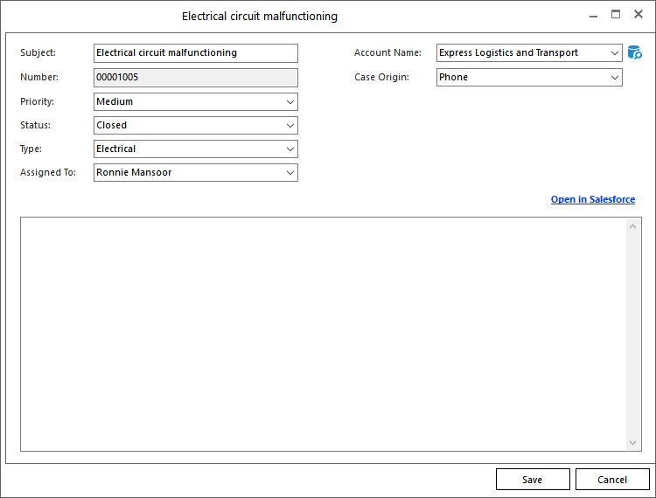Click the Express Logistics and Transport text

pyautogui.click(x=508, y=53)
